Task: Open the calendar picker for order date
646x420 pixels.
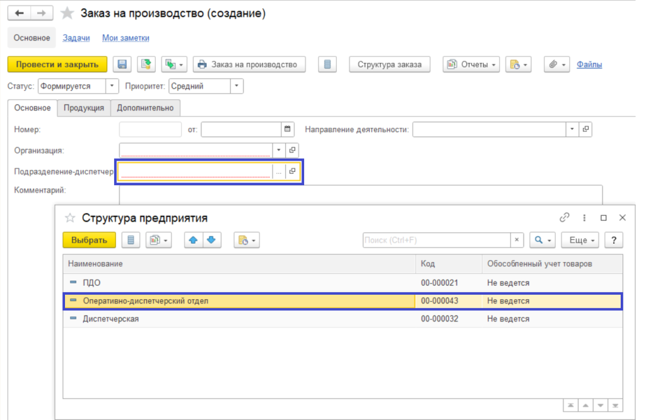Action: [x=288, y=129]
